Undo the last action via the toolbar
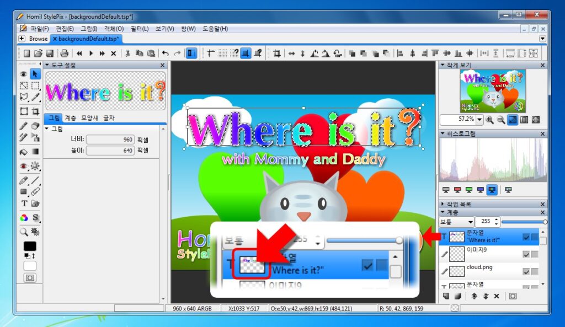 [166, 53]
